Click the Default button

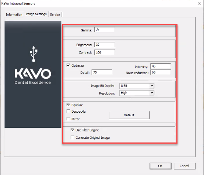coord(129,115)
